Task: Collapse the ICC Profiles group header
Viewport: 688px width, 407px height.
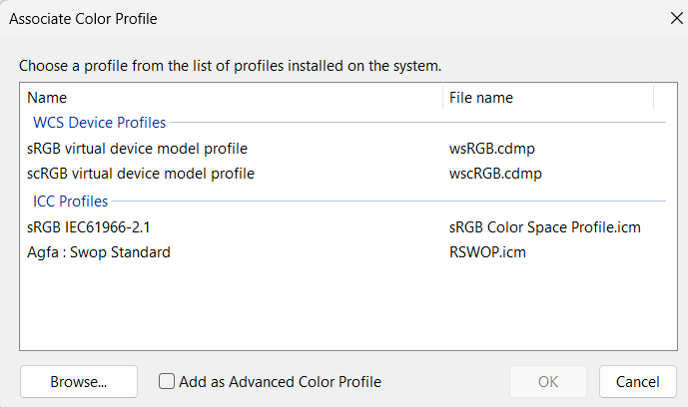Action: (71, 202)
